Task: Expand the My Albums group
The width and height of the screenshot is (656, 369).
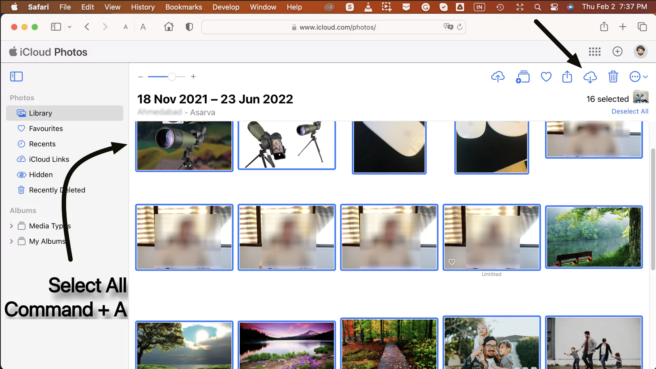Action: point(11,241)
